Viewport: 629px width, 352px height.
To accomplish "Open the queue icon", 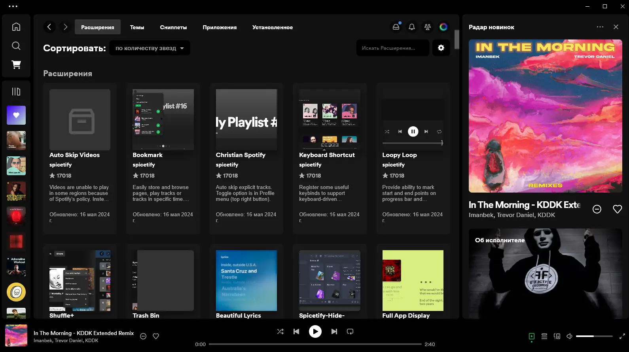I will [x=544, y=336].
